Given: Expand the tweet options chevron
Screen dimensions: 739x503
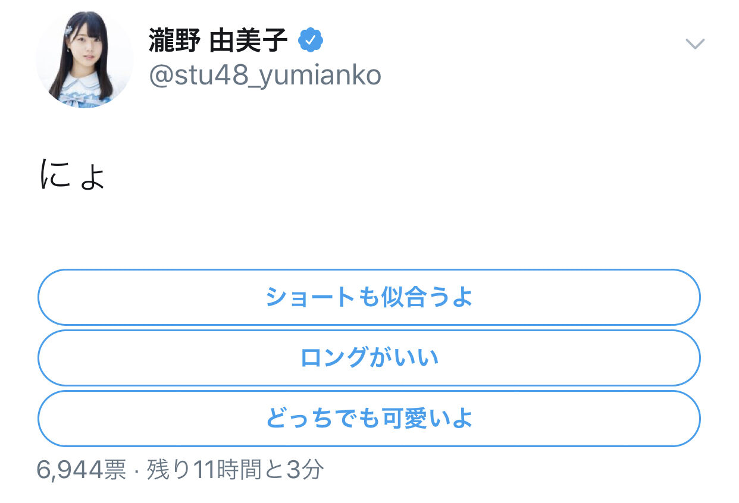Looking at the screenshot, I should 695,43.
